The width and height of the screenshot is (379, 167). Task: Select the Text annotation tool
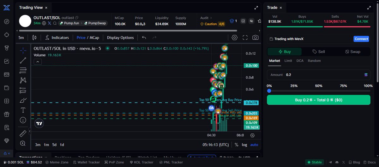[x=23, y=110]
